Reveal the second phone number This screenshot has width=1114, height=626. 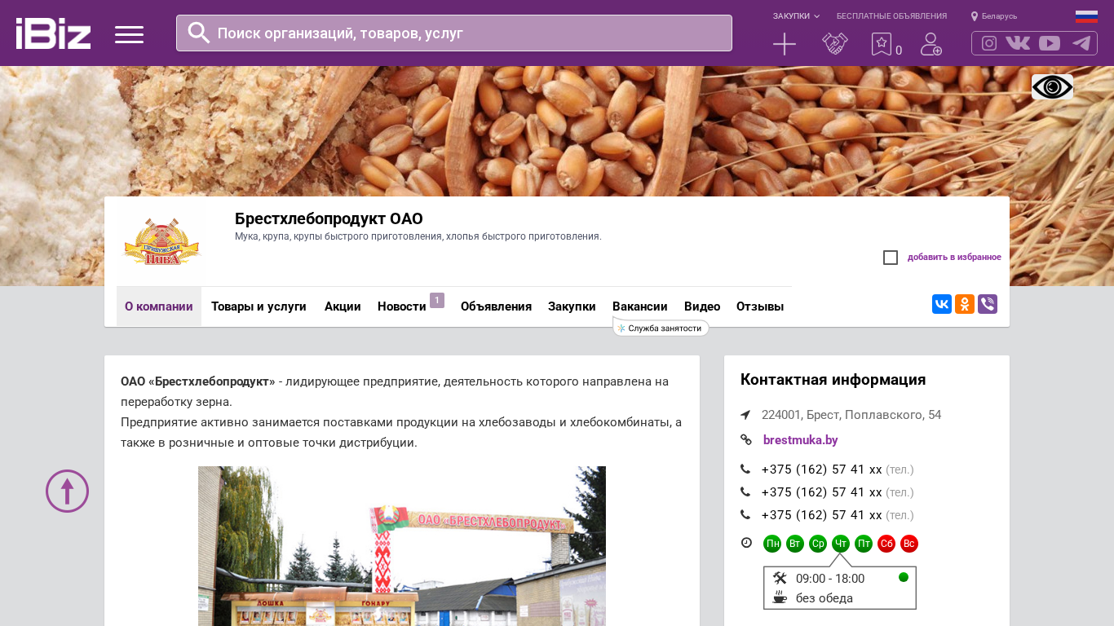821,492
